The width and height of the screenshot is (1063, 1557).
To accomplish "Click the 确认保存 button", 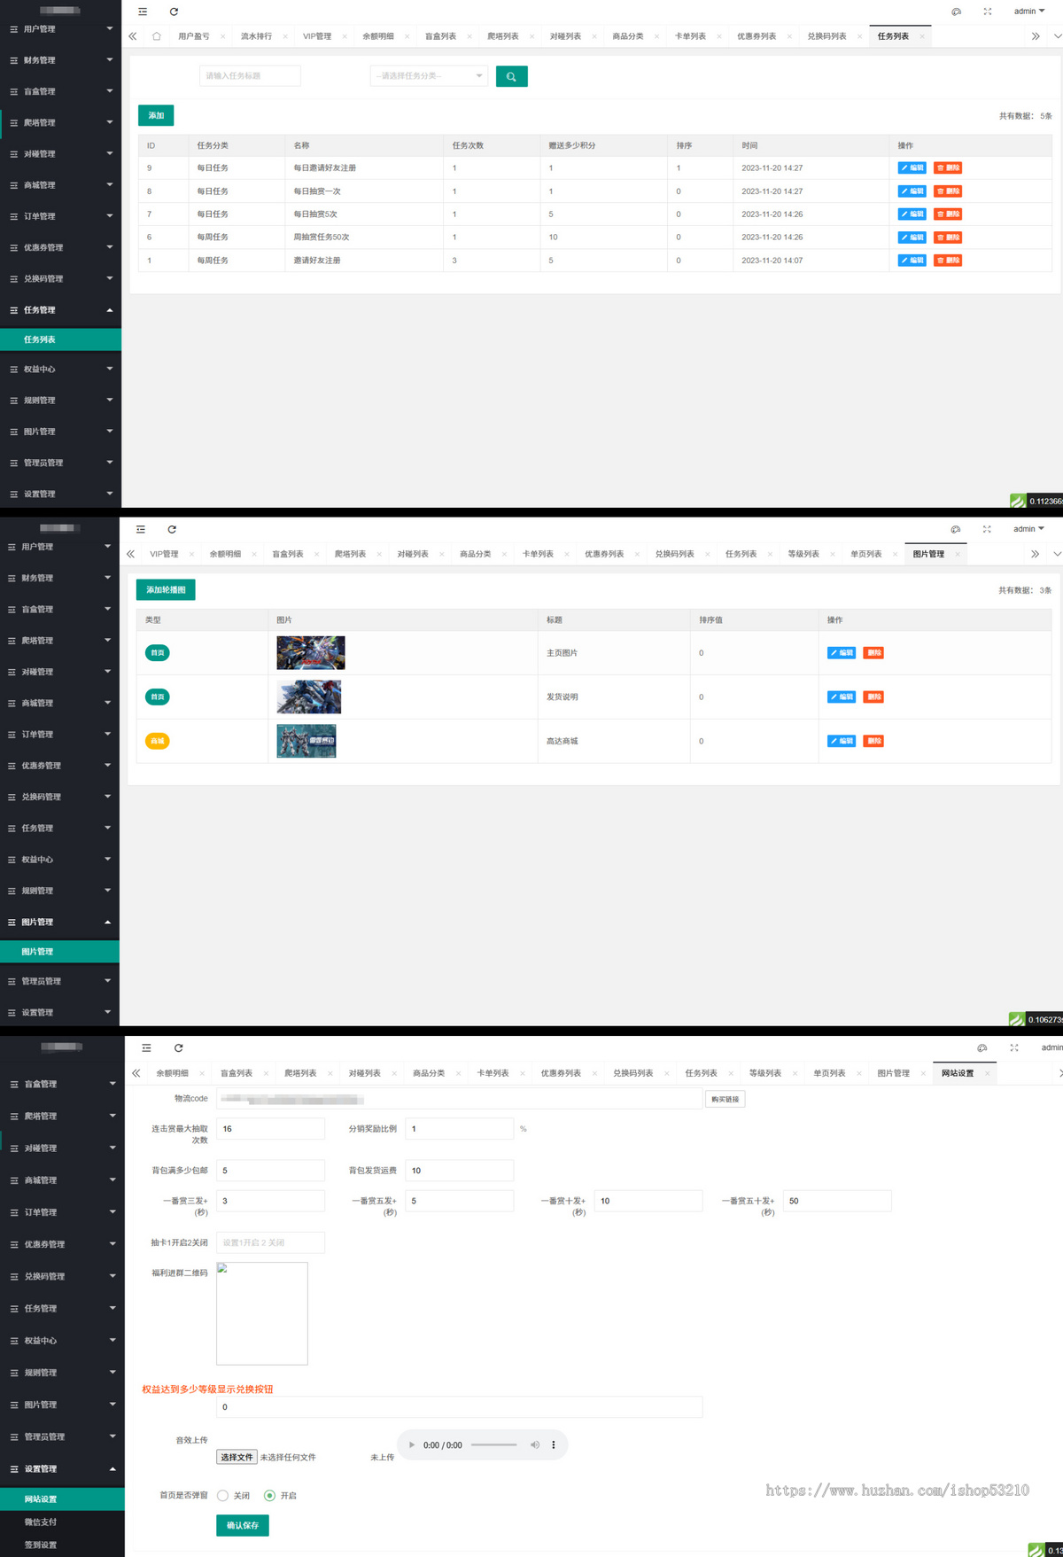I will 243,1525.
